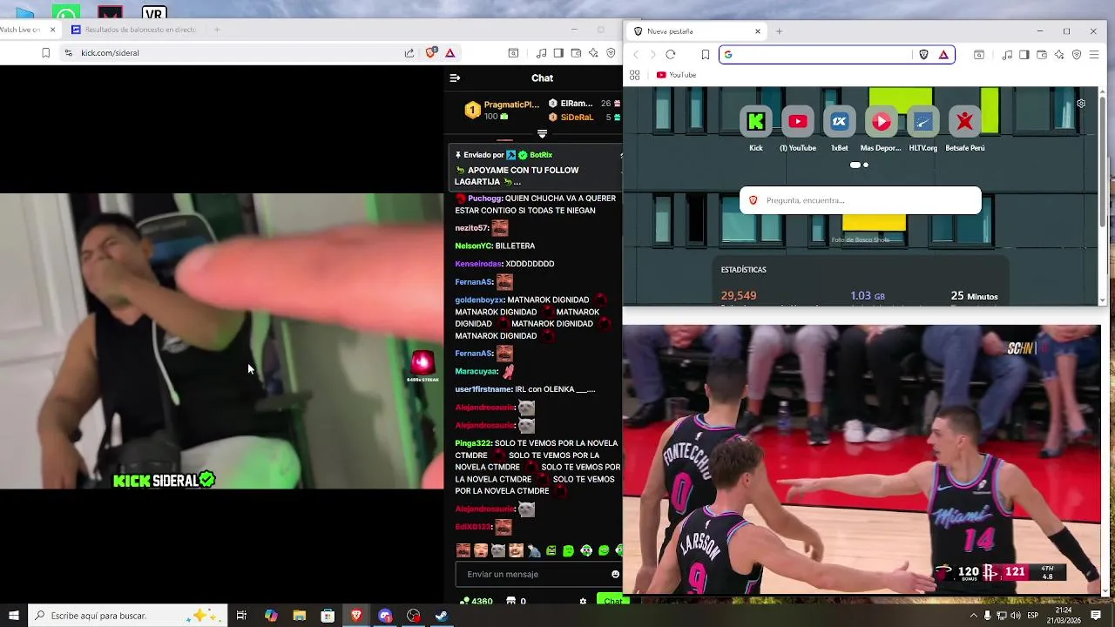Expand the chat leaderboard arrow
Screen dimensions: 1115x627
(x=542, y=134)
